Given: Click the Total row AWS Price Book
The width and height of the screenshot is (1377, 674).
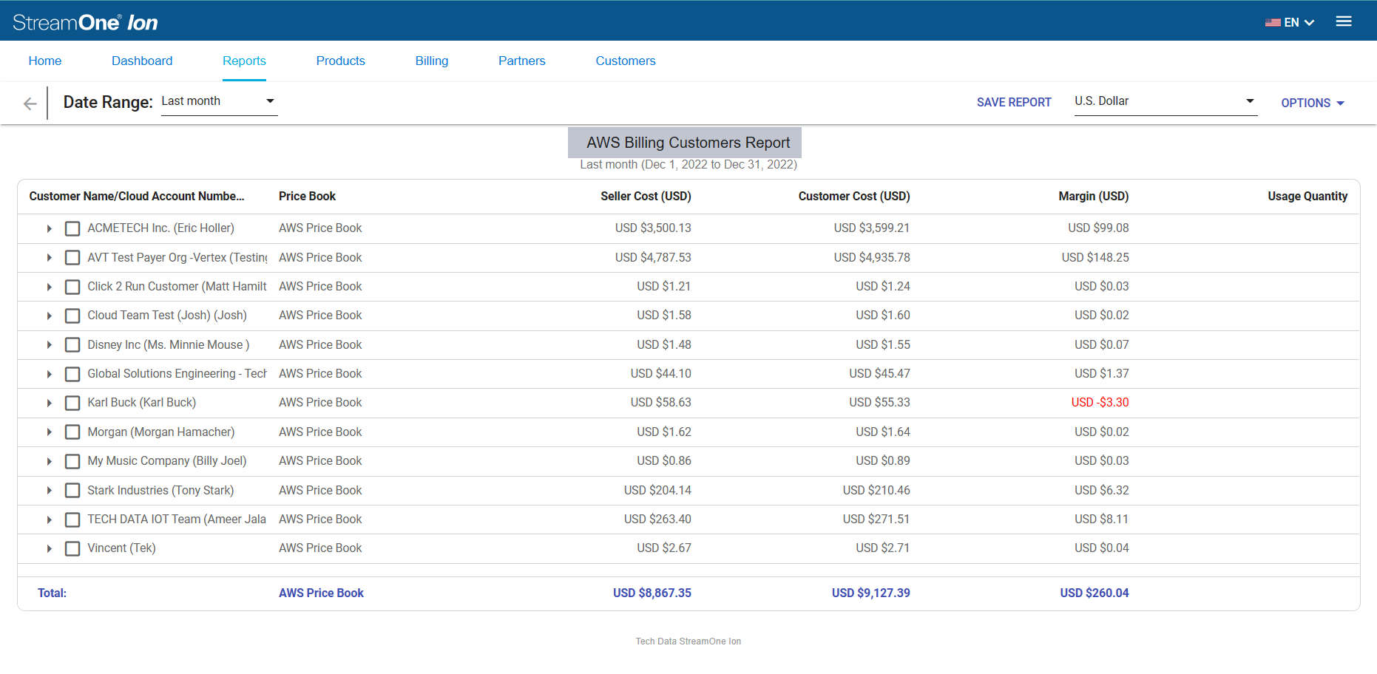Looking at the screenshot, I should pyautogui.click(x=321, y=593).
